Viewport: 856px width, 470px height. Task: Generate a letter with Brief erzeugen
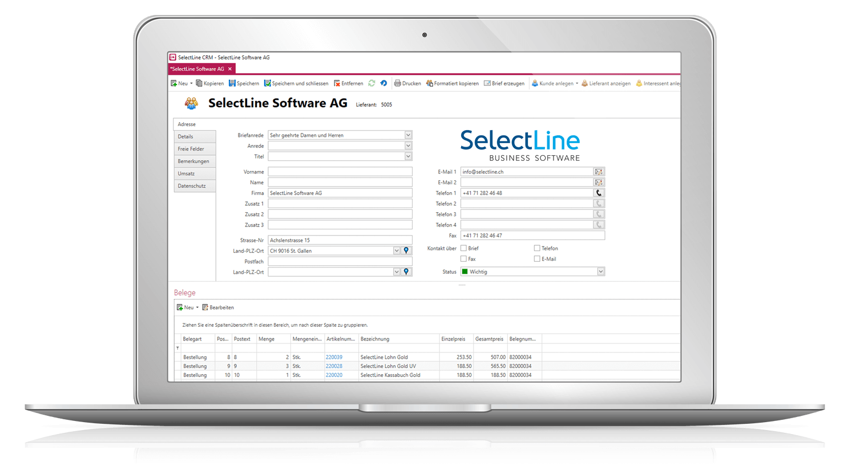[x=504, y=83]
